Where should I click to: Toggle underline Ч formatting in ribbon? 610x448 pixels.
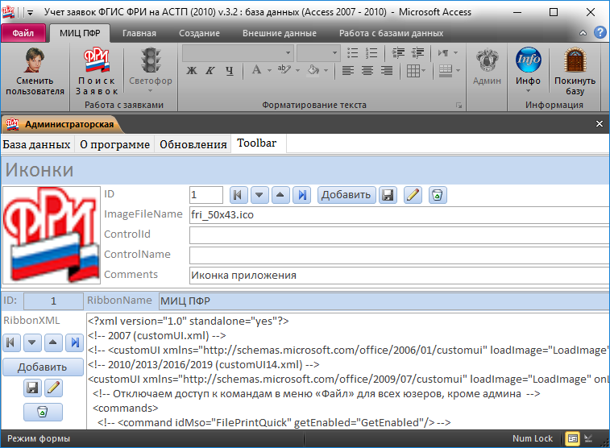230,71
